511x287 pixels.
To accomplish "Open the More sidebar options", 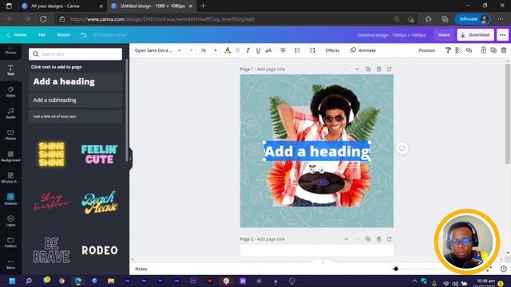I will click(10, 264).
